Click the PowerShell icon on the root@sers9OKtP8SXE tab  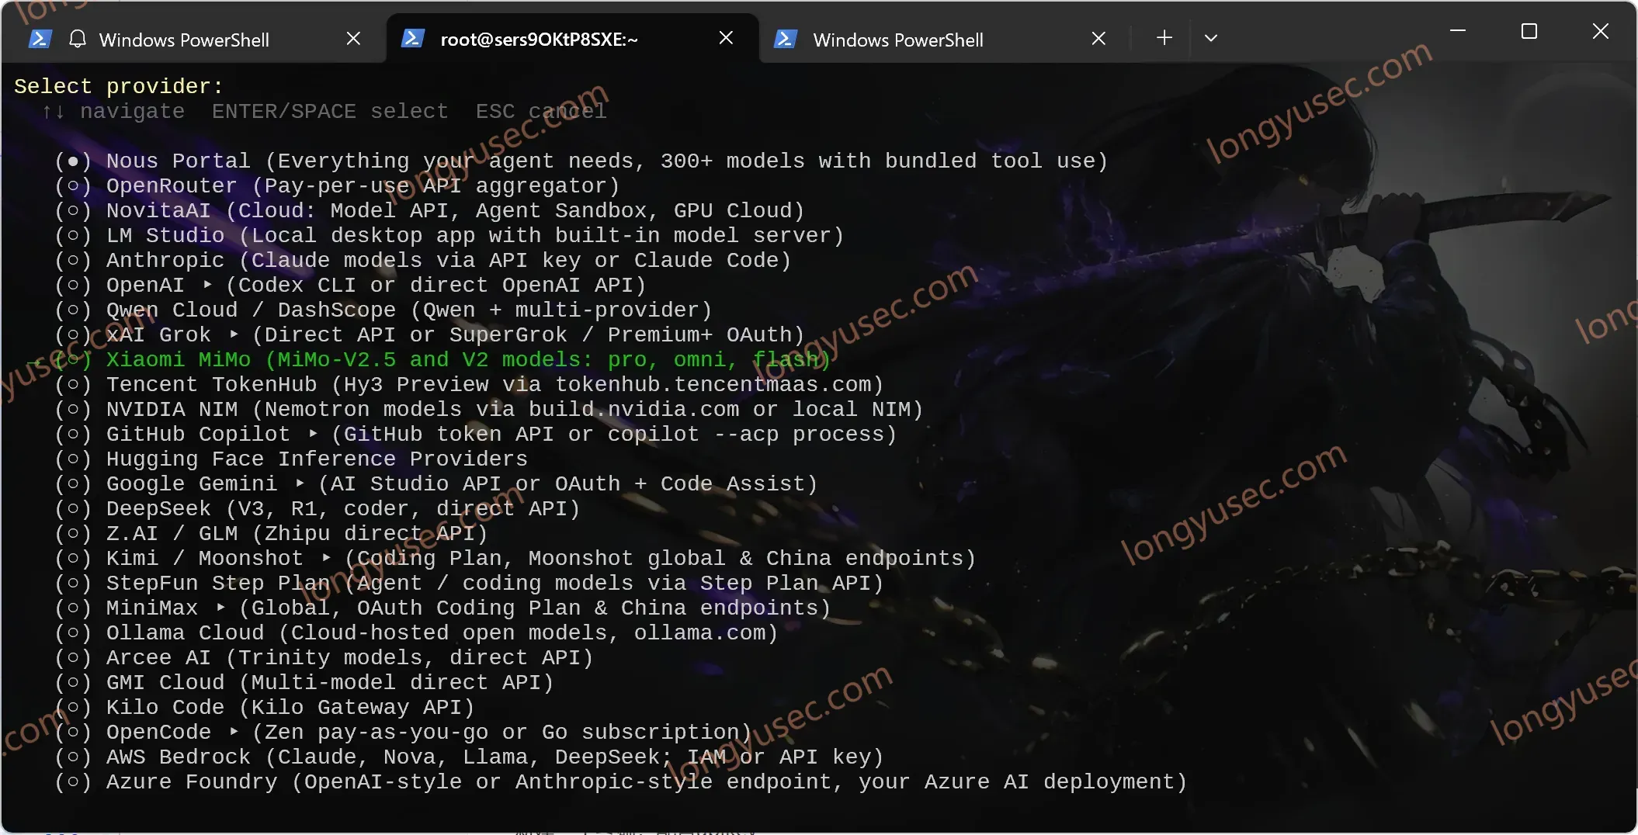point(412,38)
